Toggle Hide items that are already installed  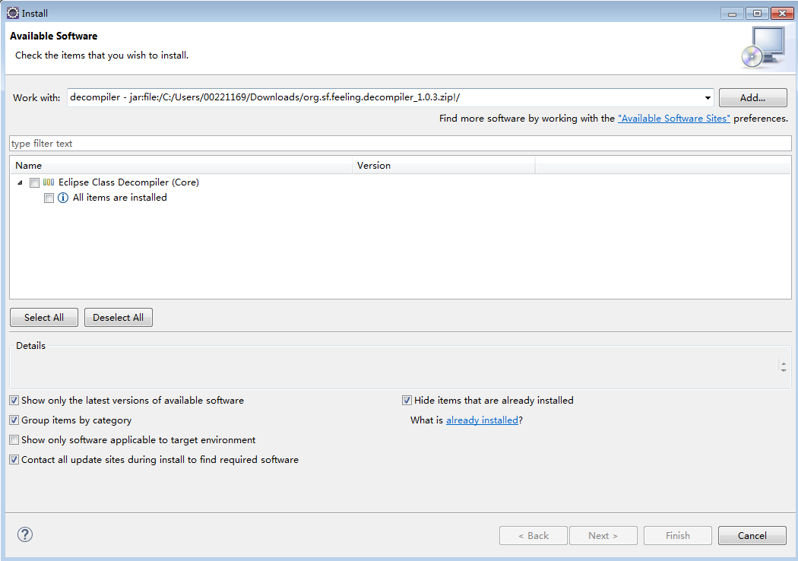click(407, 401)
